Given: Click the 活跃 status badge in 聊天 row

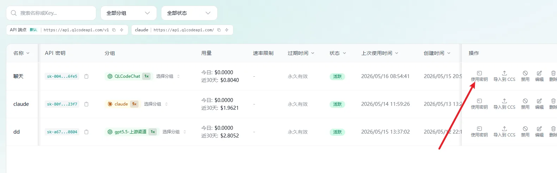Looking at the screenshot, I should 337,76.
